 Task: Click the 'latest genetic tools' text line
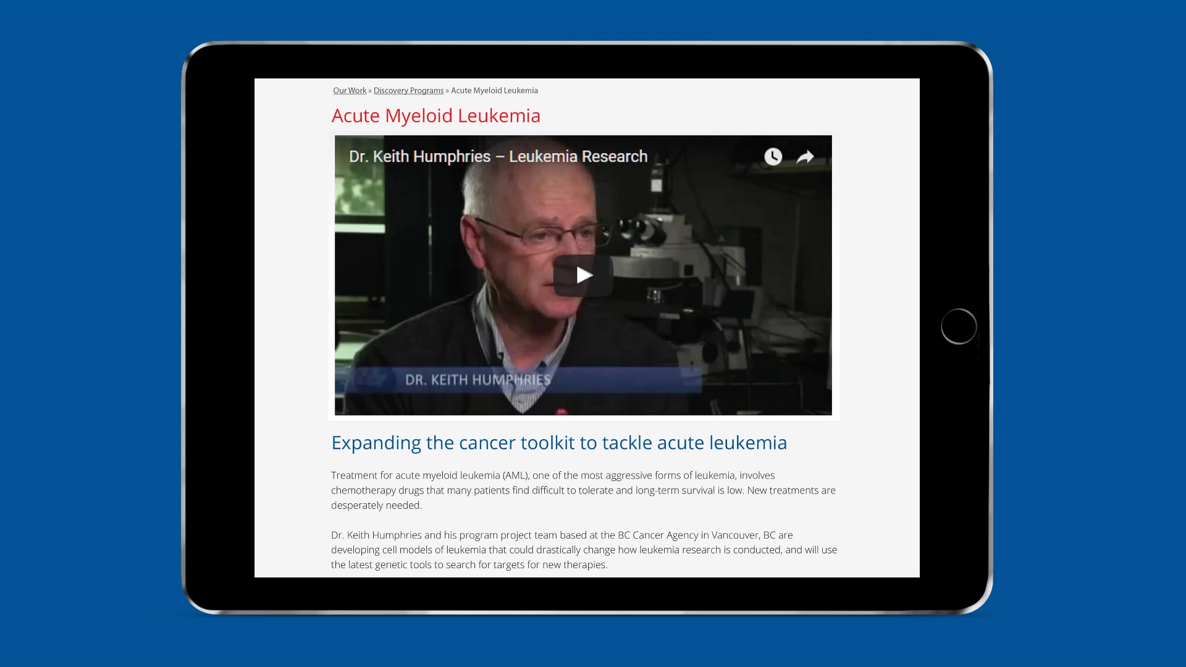[469, 564]
